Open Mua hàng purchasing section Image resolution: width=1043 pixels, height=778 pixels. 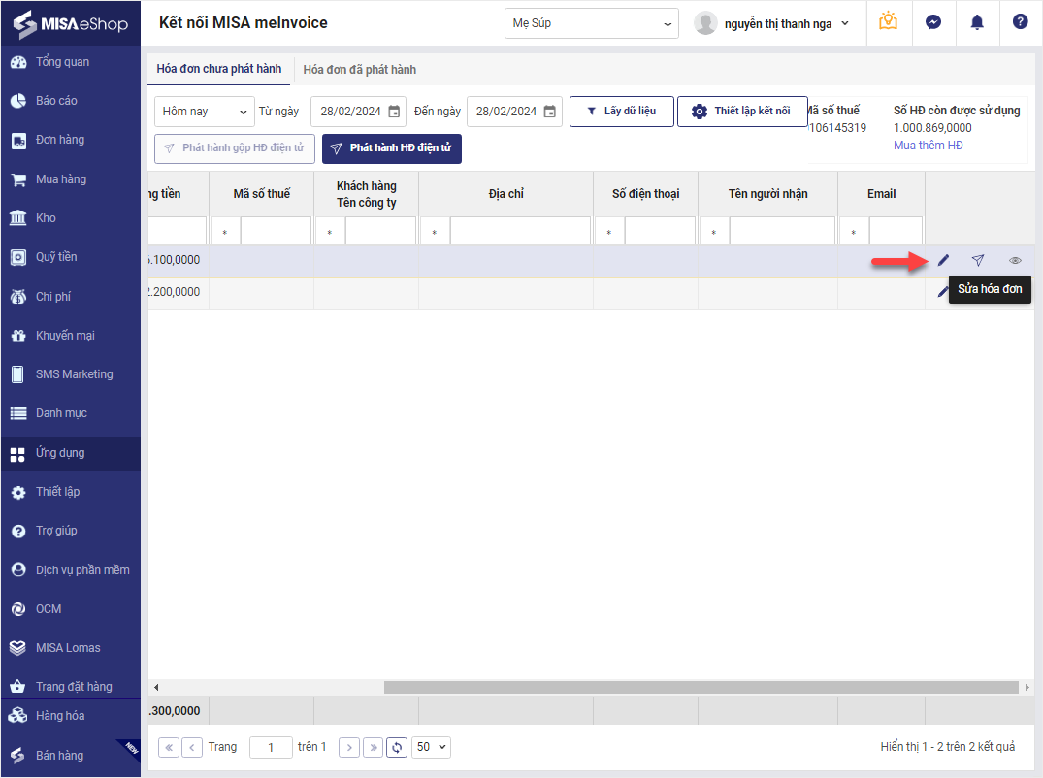pyautogui.click(x=71, y=178)
